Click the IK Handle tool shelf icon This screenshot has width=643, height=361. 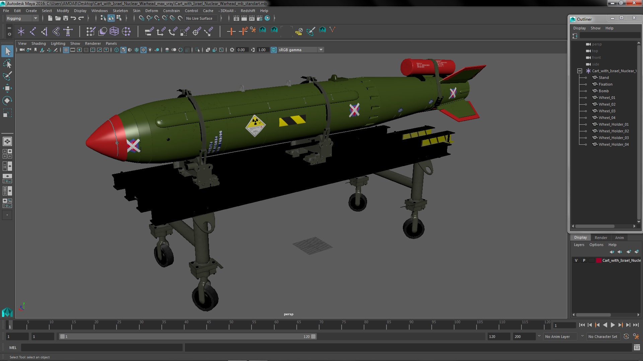pyautogui.click(x=45, y=31)
